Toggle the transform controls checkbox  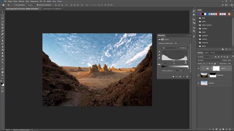coord(38,5)
